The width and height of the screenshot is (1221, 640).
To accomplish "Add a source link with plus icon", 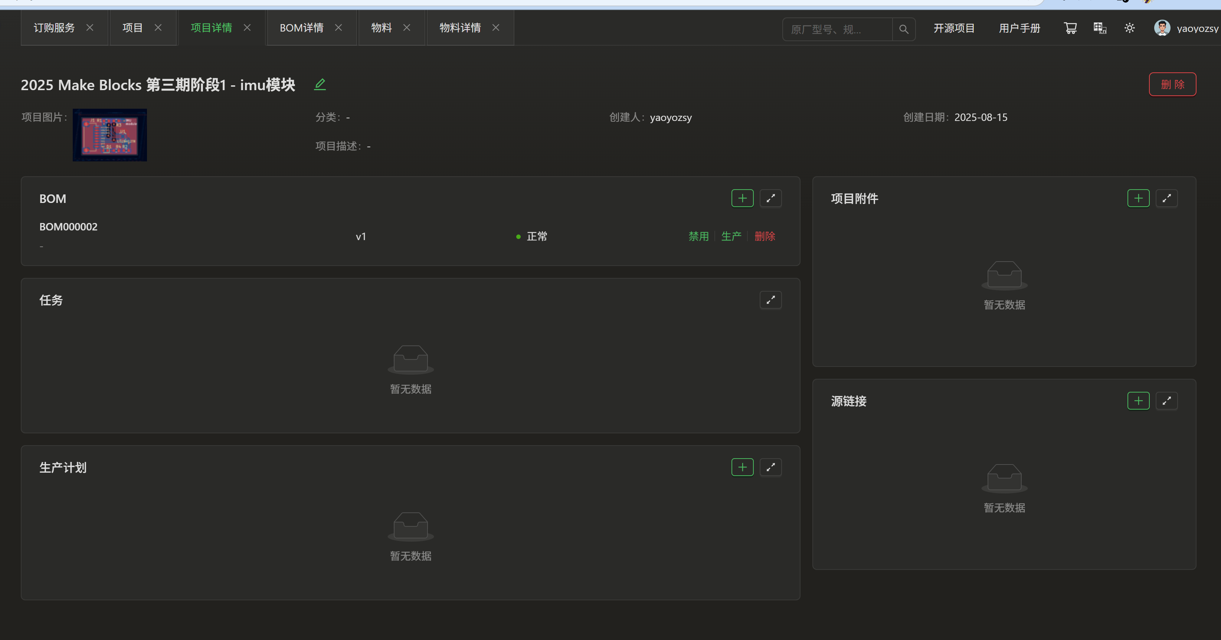I will [x=1138, y=401].
